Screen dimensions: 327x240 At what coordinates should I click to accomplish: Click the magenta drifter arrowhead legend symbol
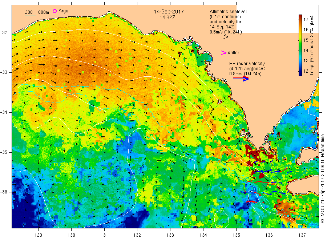click(223, 53)
